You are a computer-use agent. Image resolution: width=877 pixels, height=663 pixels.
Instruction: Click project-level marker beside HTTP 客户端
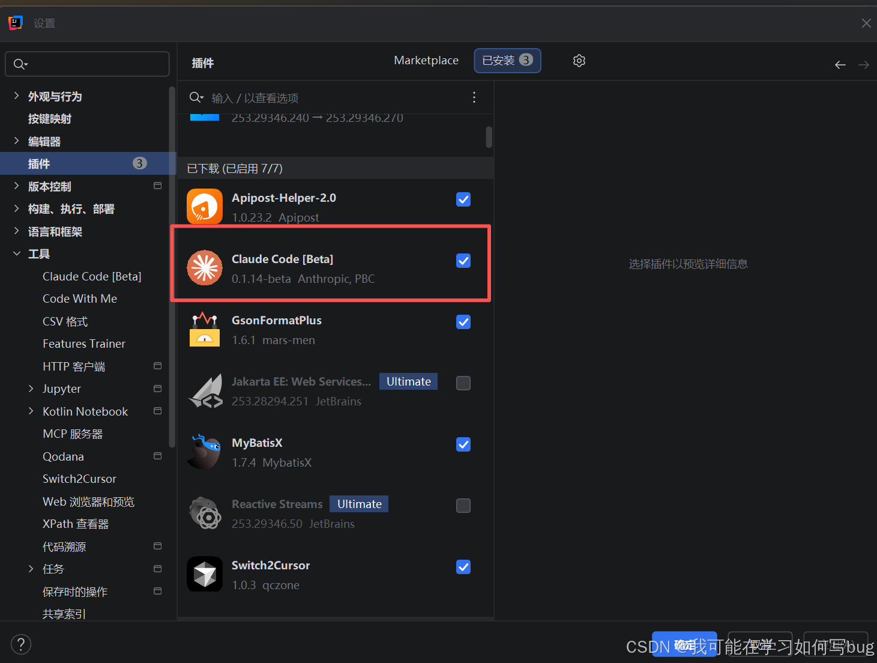pyautogui.click(x=158, y=366)
